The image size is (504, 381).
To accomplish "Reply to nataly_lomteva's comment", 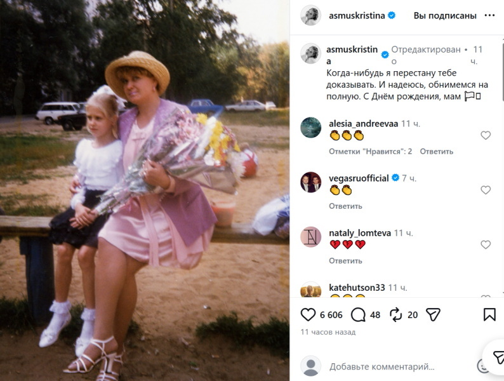I will point(345,261).
